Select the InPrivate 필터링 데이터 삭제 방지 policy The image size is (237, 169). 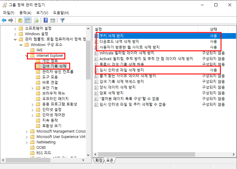(127, 53)
